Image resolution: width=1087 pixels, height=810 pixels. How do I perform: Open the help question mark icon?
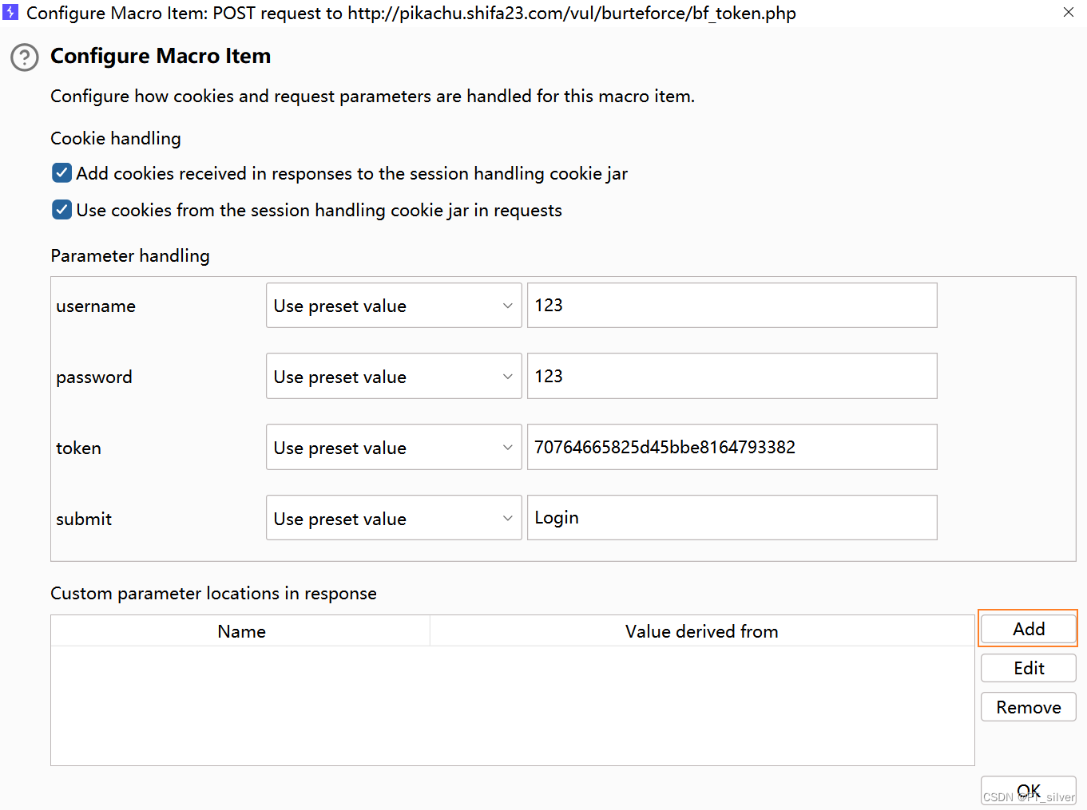(x=24, y=57)
